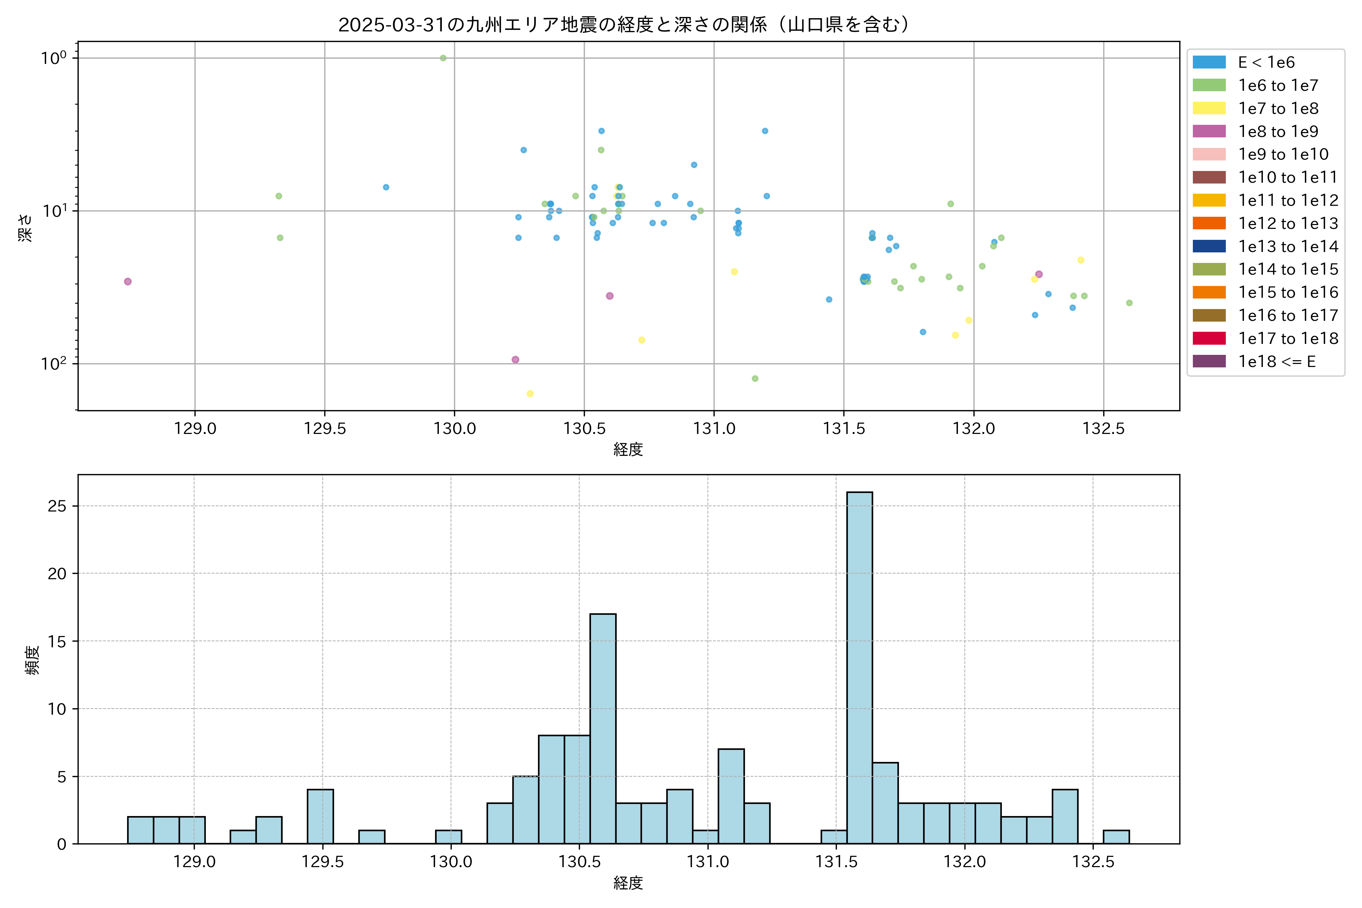Click the blue E < 1e6 legend swatch

coord(1209,62)
